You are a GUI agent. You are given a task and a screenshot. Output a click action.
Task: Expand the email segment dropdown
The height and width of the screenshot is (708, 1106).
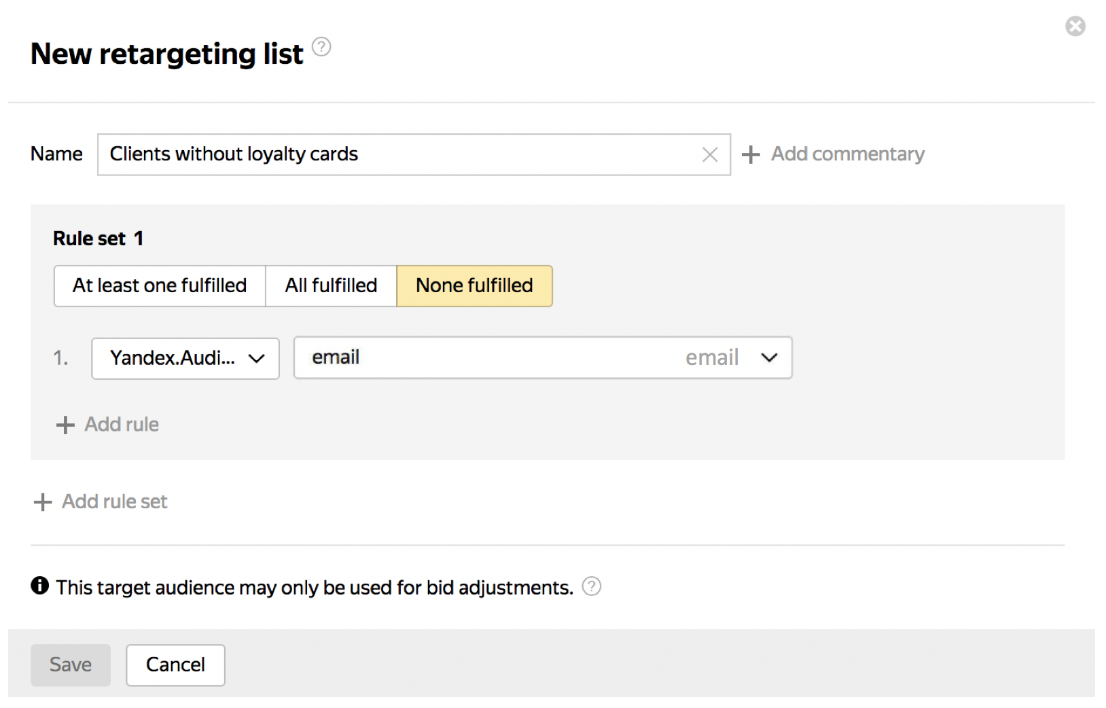(530, 358)
